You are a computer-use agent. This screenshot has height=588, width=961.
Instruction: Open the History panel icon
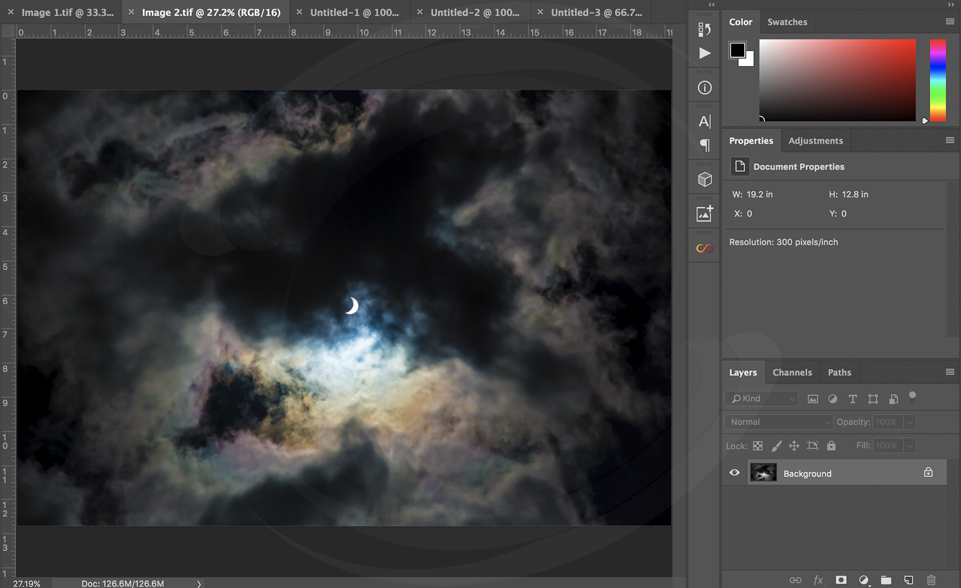point(704,30)
